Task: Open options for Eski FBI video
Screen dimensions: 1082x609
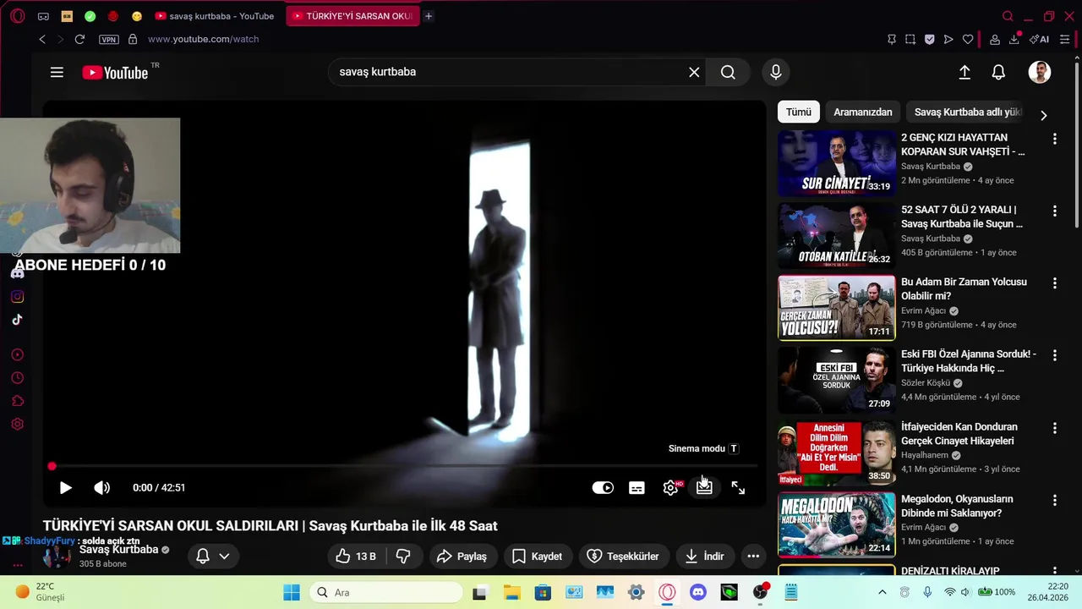Action: [1054, 355]
